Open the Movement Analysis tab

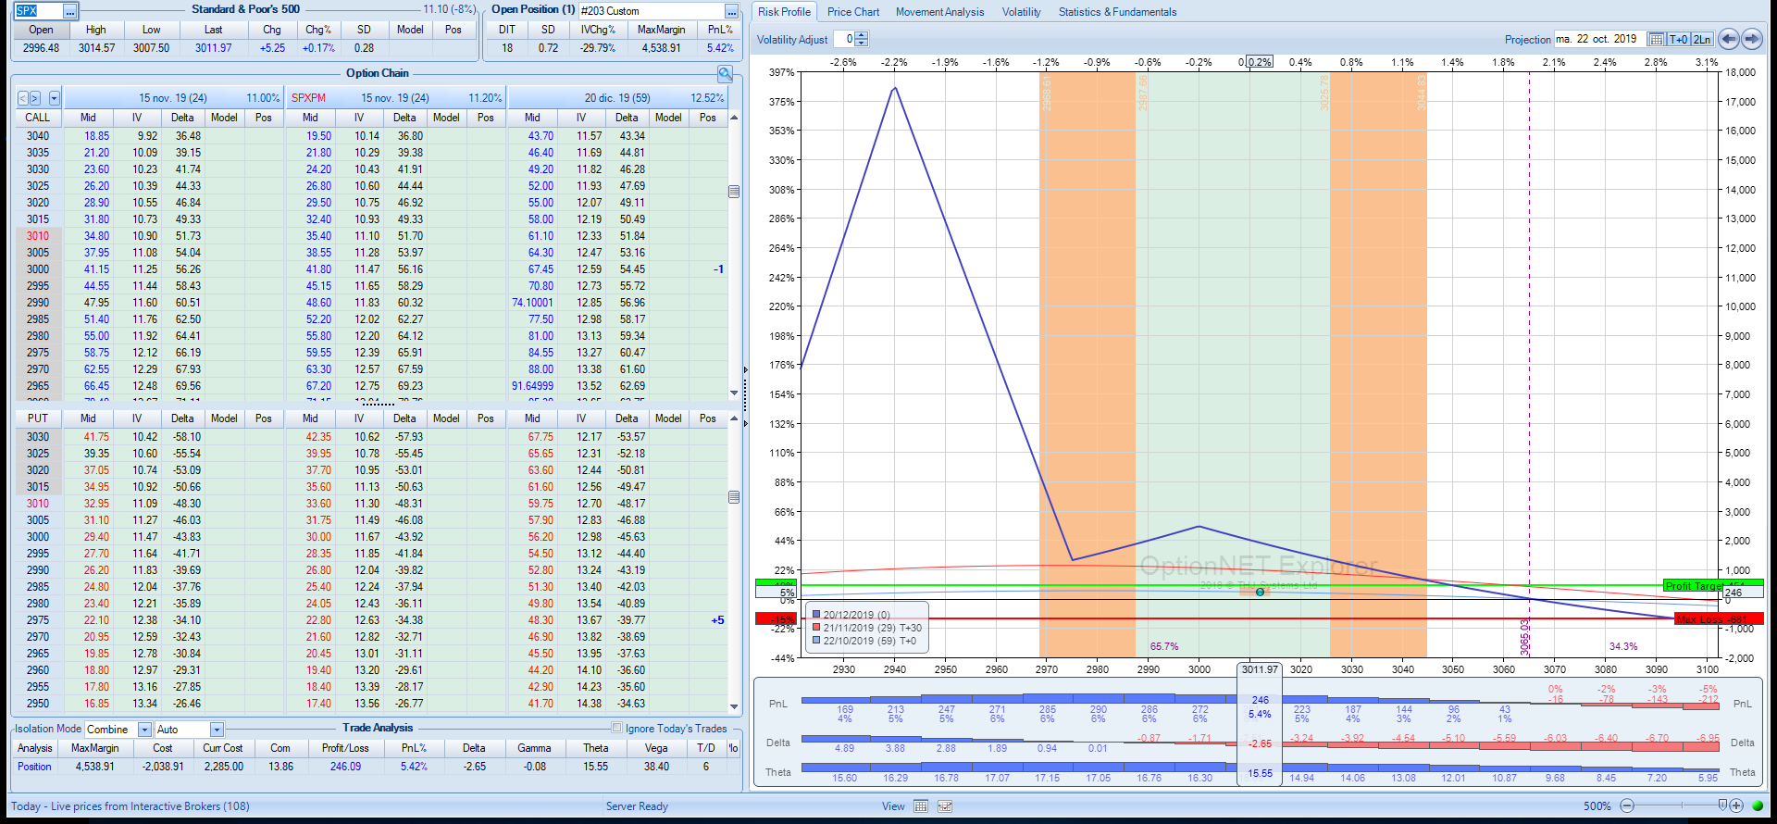(x=939, y=12)
